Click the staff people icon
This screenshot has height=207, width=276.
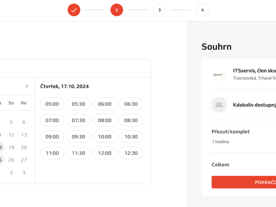(219, 105)
